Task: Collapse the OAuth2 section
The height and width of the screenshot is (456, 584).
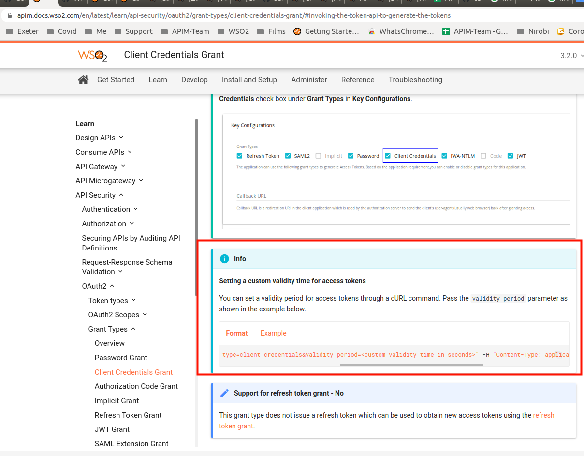Action: point(98,286)
